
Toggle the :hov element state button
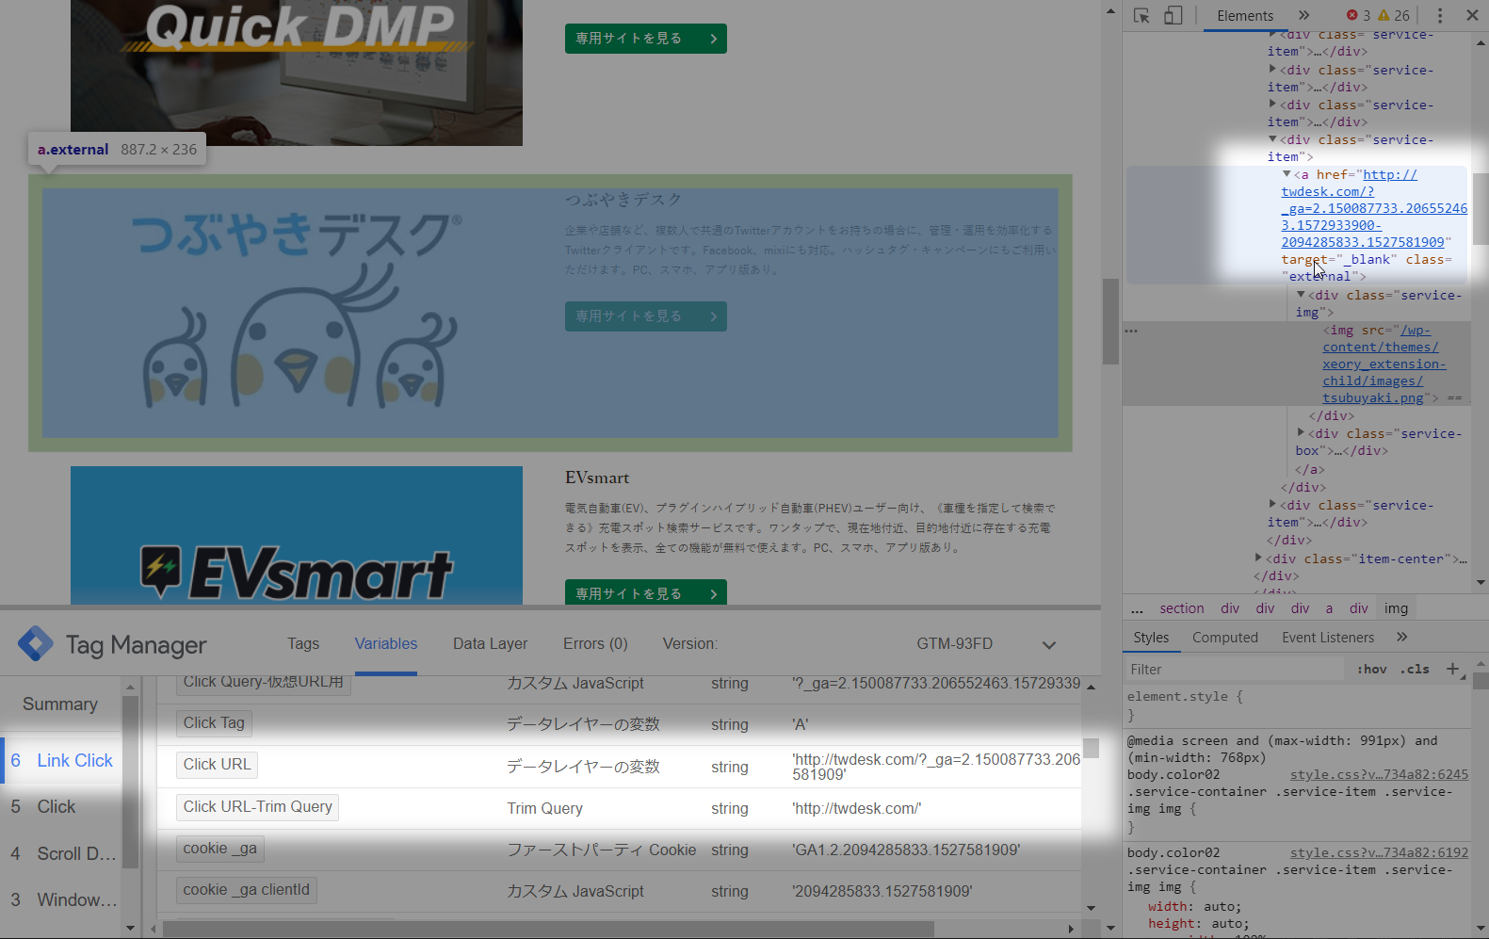coord(1371,670)
